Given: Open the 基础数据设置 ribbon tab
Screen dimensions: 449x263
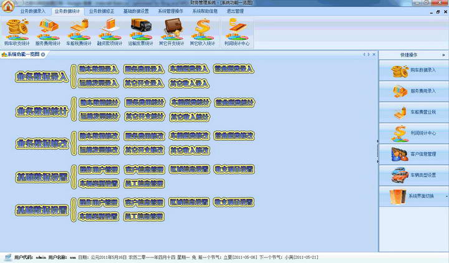Looking at the screenshot, I should [135, 11].
